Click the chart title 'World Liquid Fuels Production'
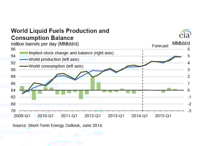Viewport: 204px width, 146px height. (x=60, y=31)
